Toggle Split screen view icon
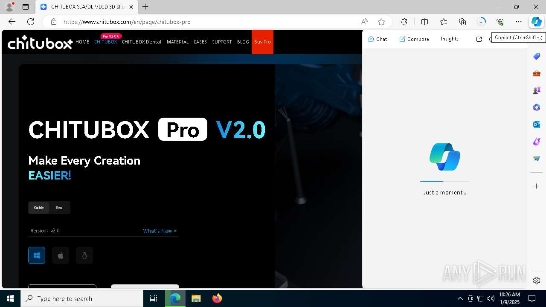The height and width of the screenshot is (307, 546). [x=424, y=22]
